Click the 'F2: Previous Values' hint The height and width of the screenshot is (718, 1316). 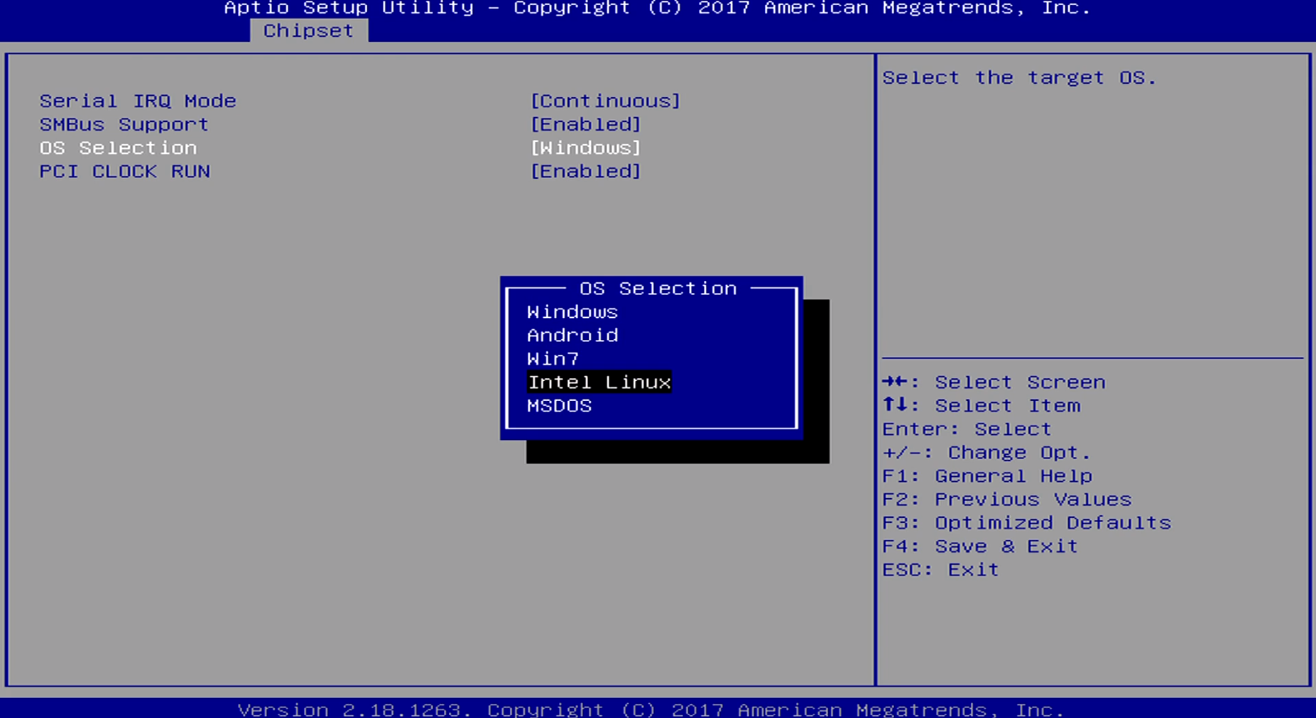point(1006,499)
